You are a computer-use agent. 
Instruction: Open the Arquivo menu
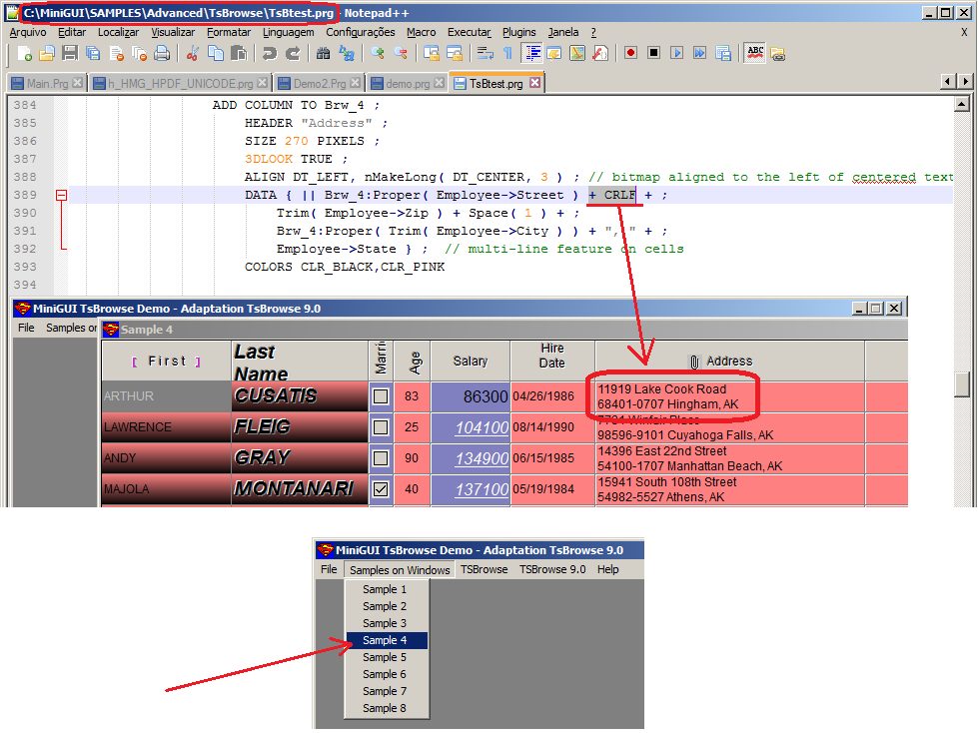(x=28, y=32)
